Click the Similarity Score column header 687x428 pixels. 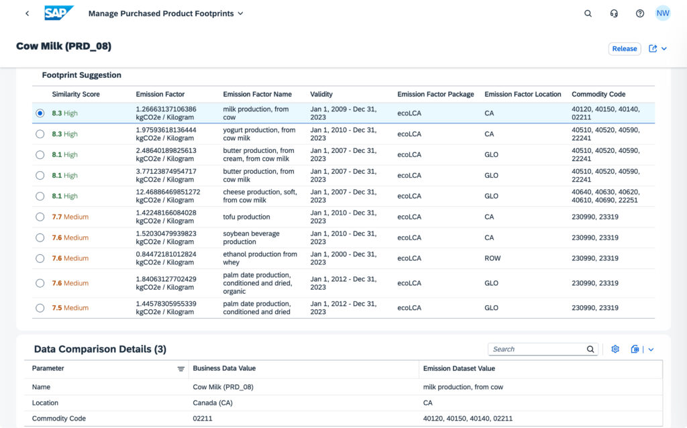[76, 94]
